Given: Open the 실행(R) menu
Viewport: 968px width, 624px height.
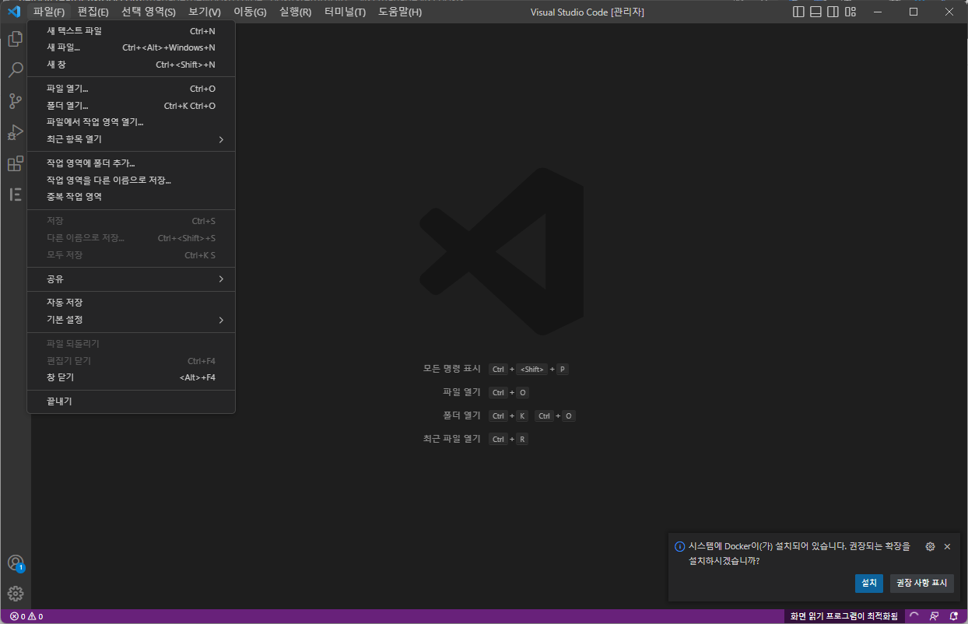Looking at the screenshot, I should [296, 12].
